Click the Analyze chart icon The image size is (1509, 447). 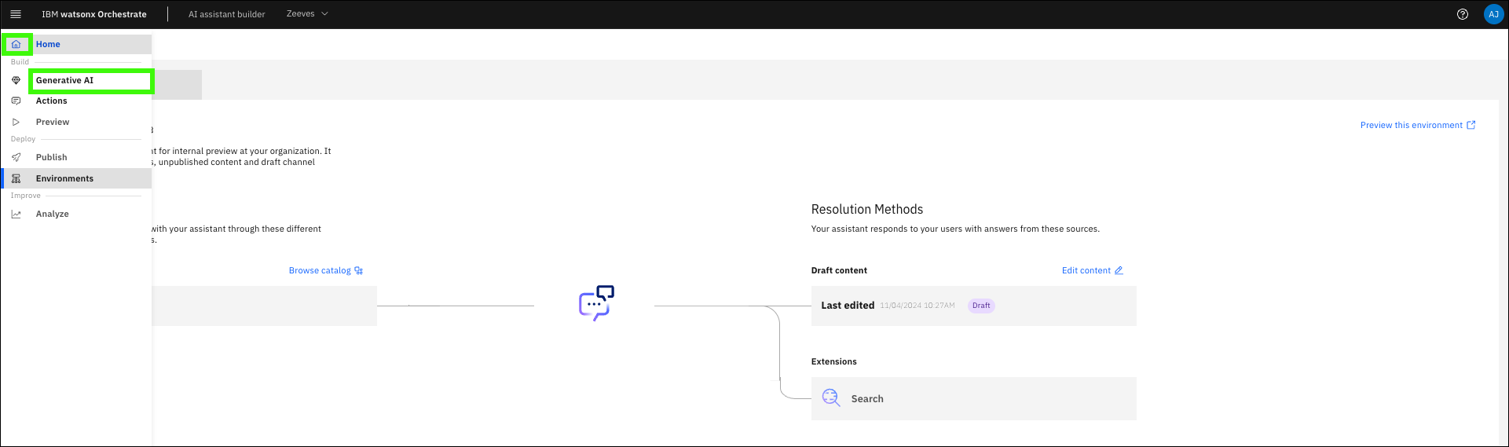[x=16, y=214]
